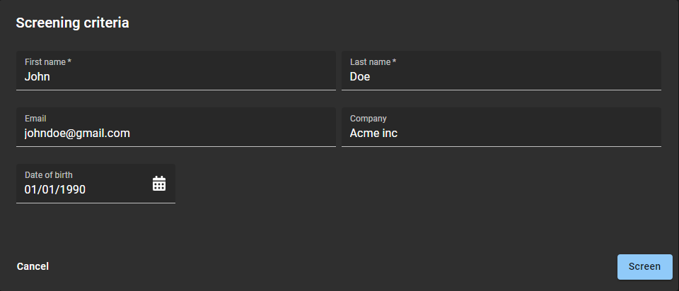Place cursor in the "Doe" text
679x291 pixels.
pos(360,76)
